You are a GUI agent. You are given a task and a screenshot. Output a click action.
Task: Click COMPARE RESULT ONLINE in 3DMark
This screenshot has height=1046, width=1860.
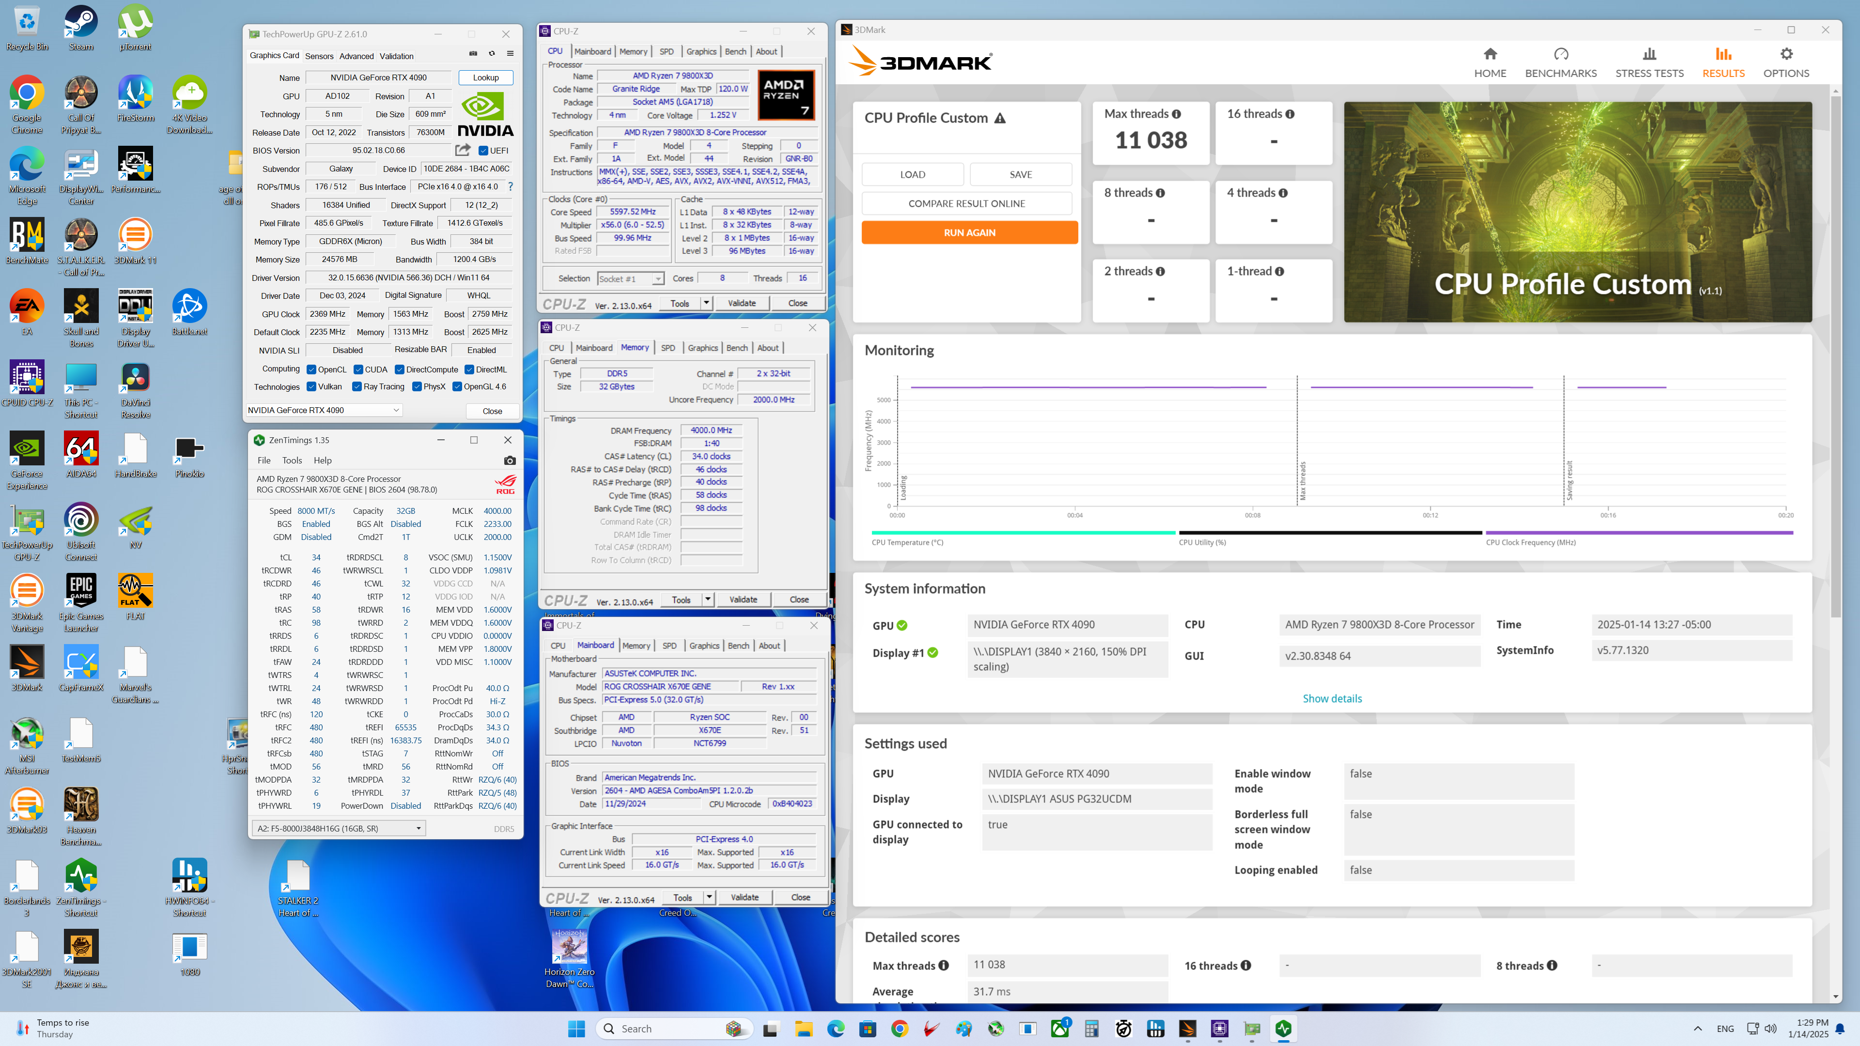(x=966, y=203)
